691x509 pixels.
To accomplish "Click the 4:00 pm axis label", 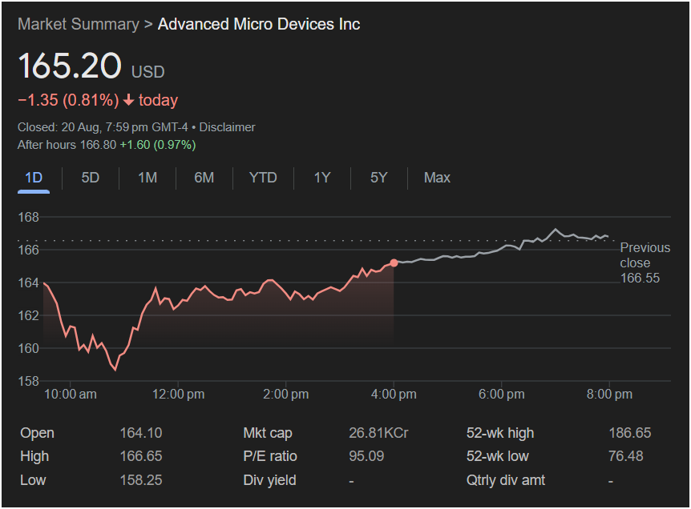I will point(394,395).
